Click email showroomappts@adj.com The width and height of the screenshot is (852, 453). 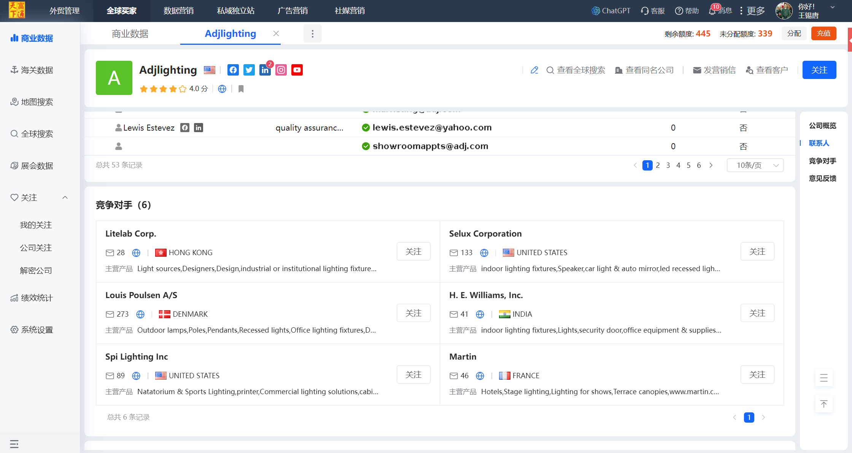click(431, 146)
